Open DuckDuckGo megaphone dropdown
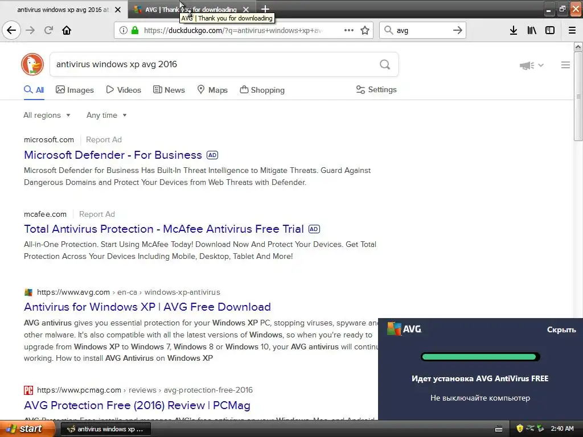 point(531,65)
